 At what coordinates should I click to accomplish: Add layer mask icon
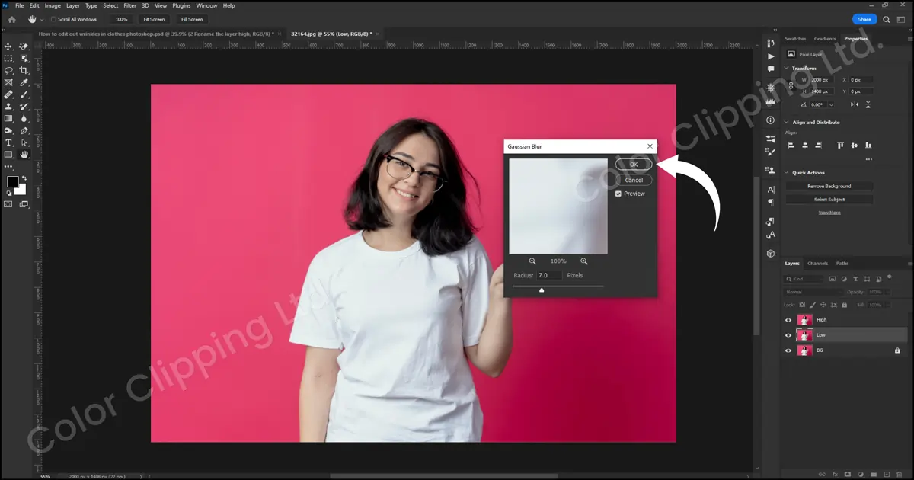(x=848, y=473)
